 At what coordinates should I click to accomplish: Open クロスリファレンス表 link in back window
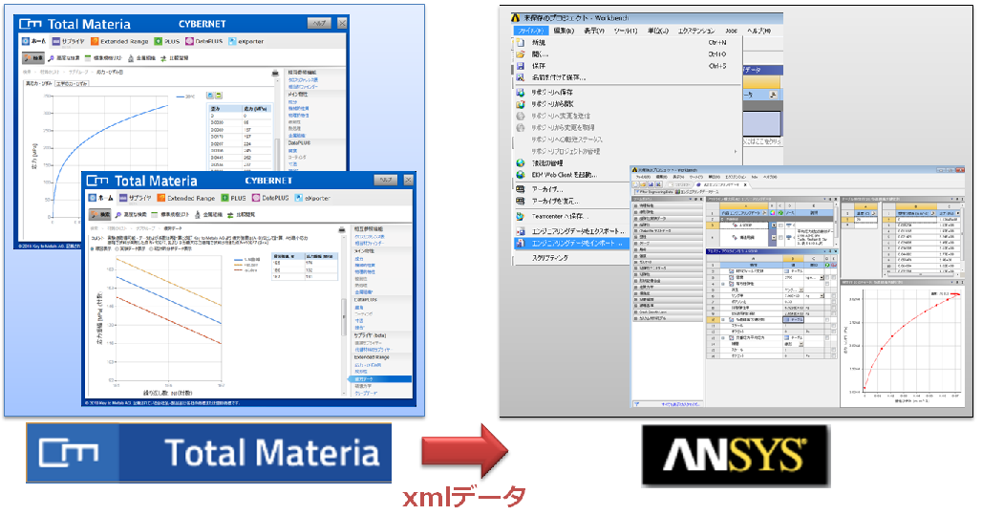point(303,80)
